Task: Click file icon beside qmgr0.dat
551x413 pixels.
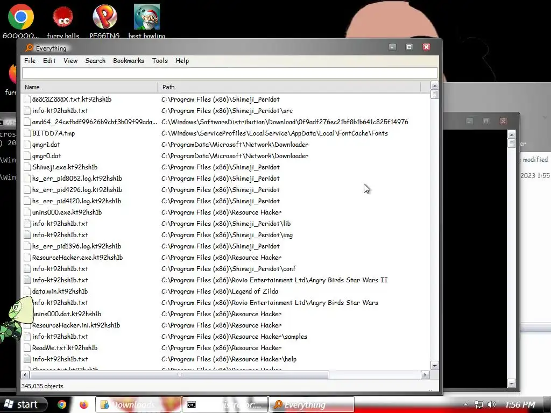Action: tap(27, 155)
